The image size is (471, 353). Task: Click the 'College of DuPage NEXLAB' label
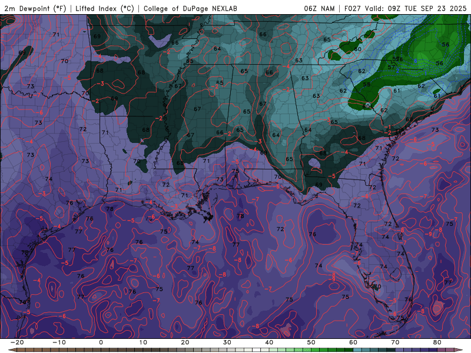click(x=190, y=8)
